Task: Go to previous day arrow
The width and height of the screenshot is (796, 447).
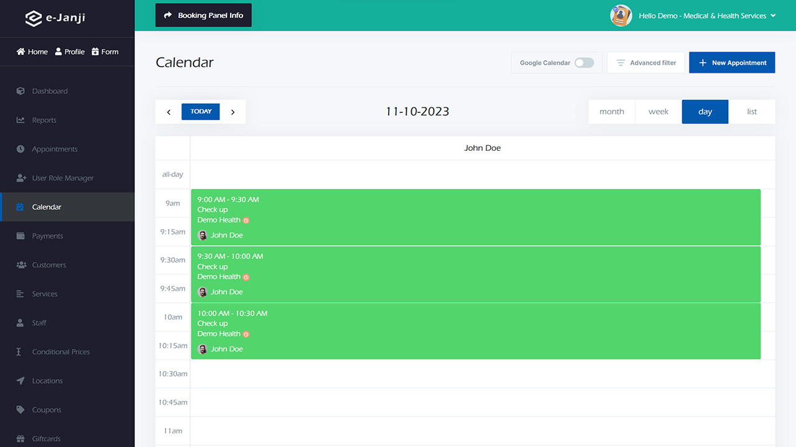Action: (x=169, y=112)
